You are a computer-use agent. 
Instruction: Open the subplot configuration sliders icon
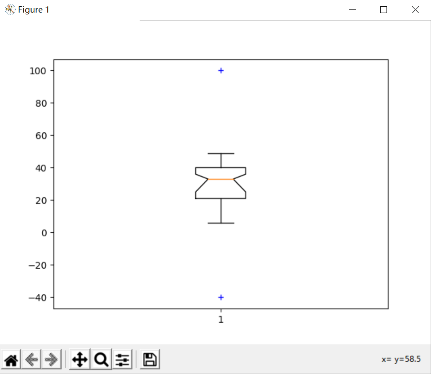click(x=122, y=359)
